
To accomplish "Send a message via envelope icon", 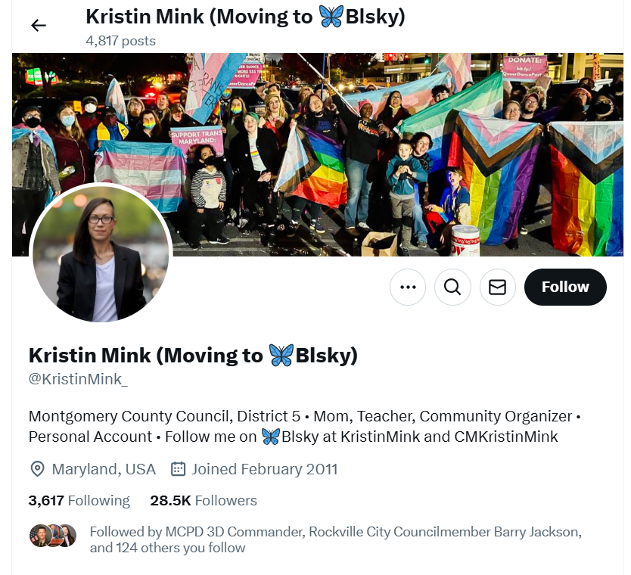I will click(497, 287).
